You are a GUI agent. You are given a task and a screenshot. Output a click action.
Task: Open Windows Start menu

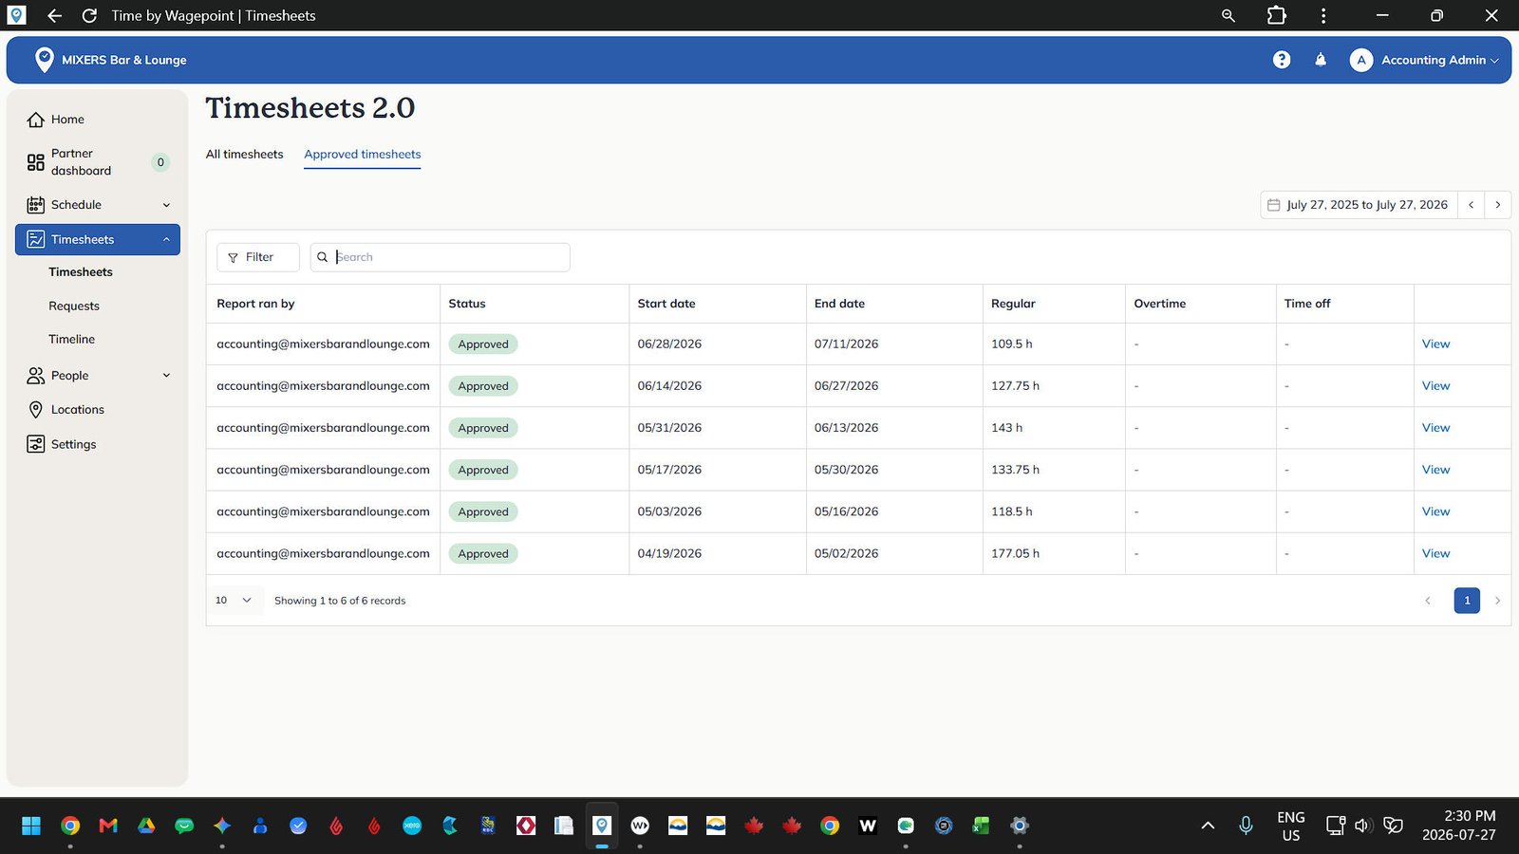31,826
